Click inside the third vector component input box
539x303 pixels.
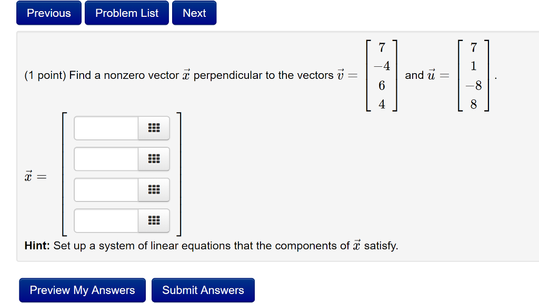point(105,190)
